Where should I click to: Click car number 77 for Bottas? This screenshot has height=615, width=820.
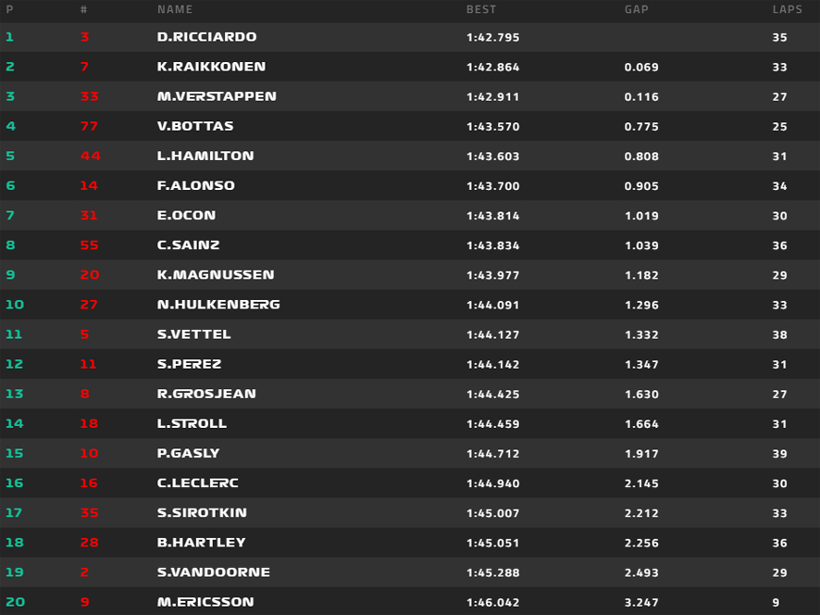(x=89, y=126)
